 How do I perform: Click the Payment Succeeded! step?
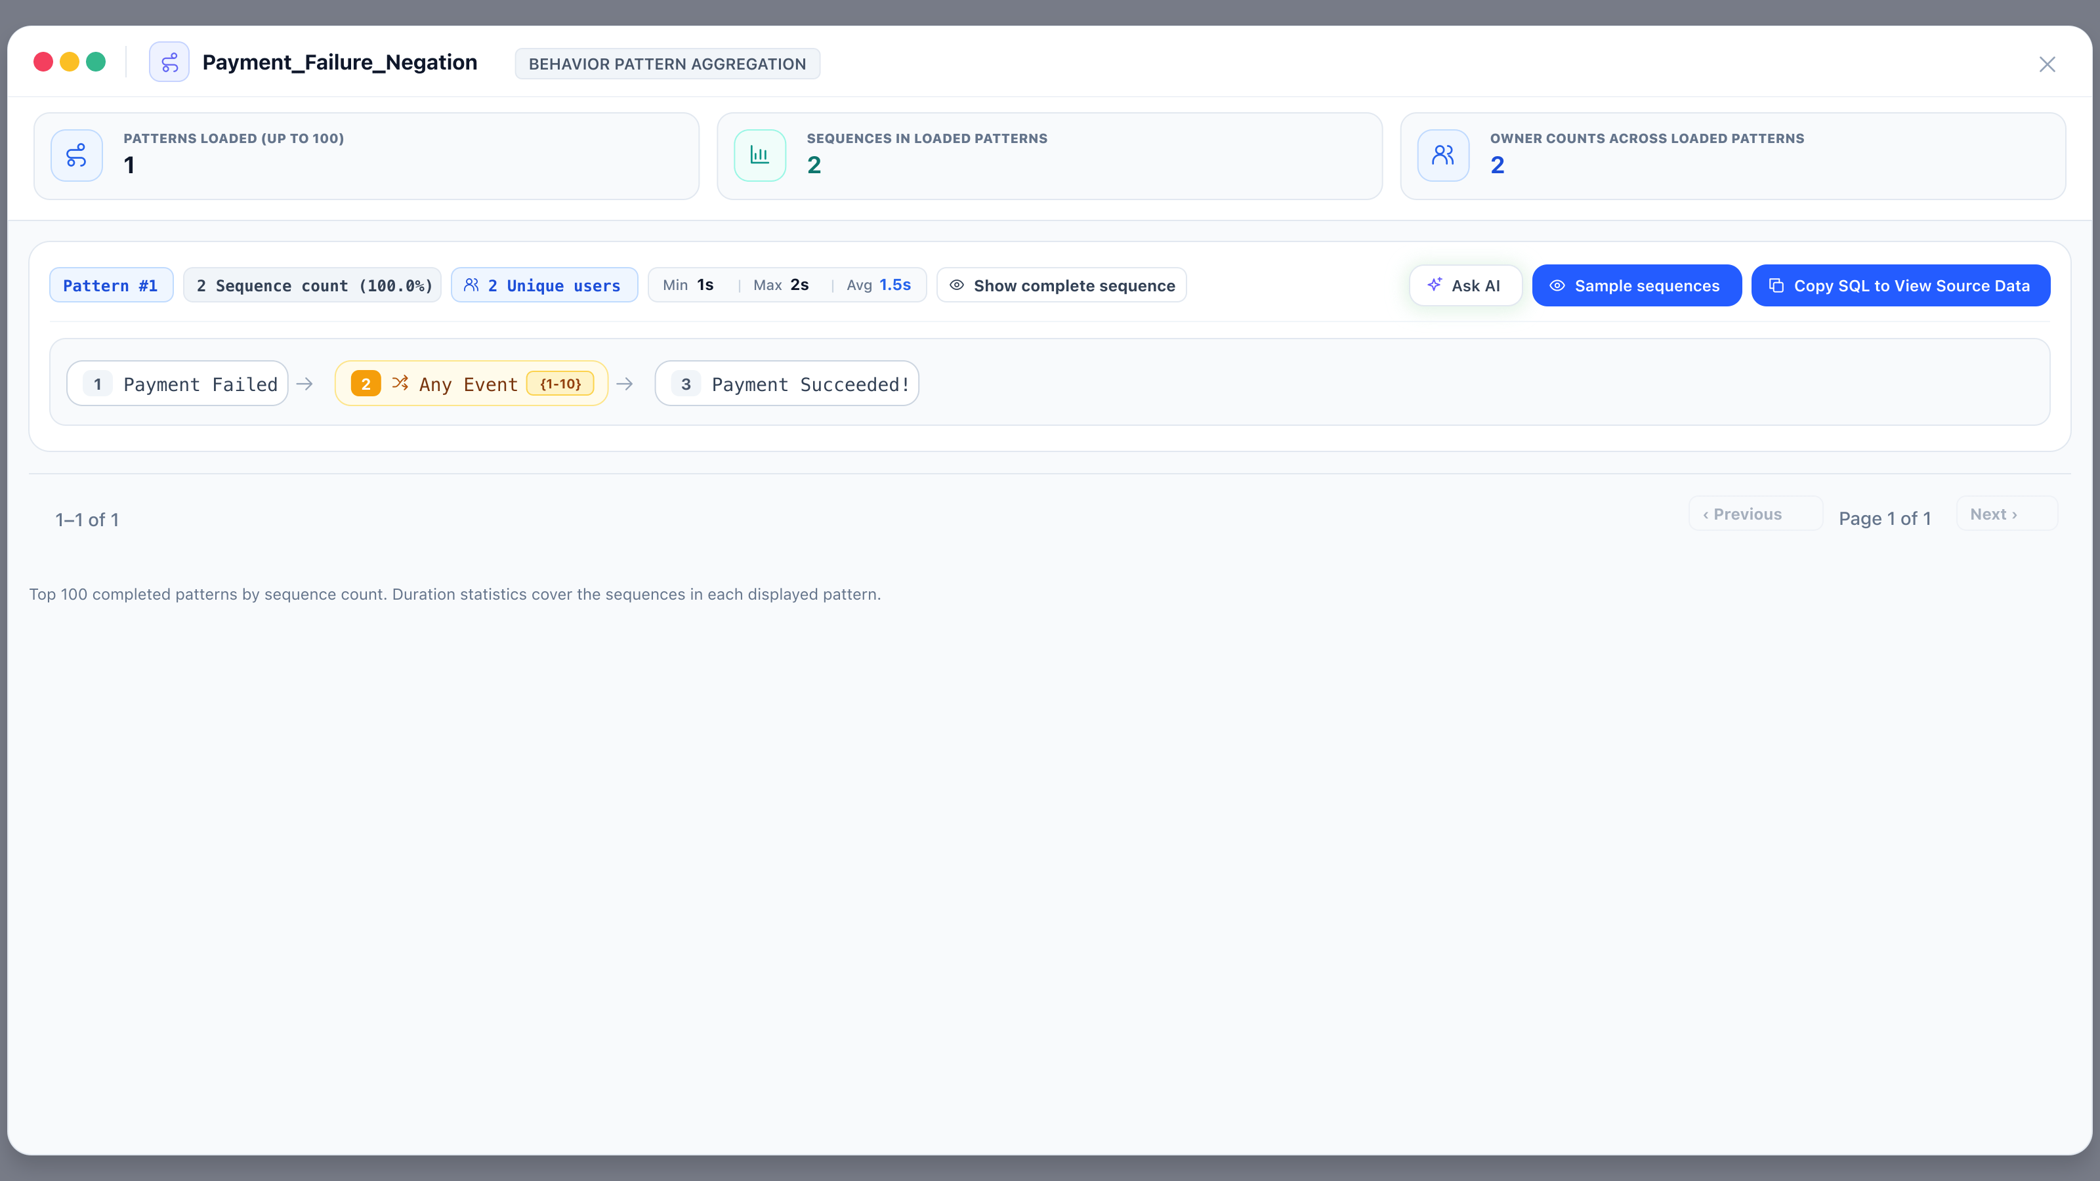[x=787, y=383]
